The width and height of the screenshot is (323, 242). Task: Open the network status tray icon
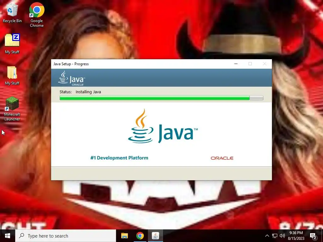tap(275, 236)
